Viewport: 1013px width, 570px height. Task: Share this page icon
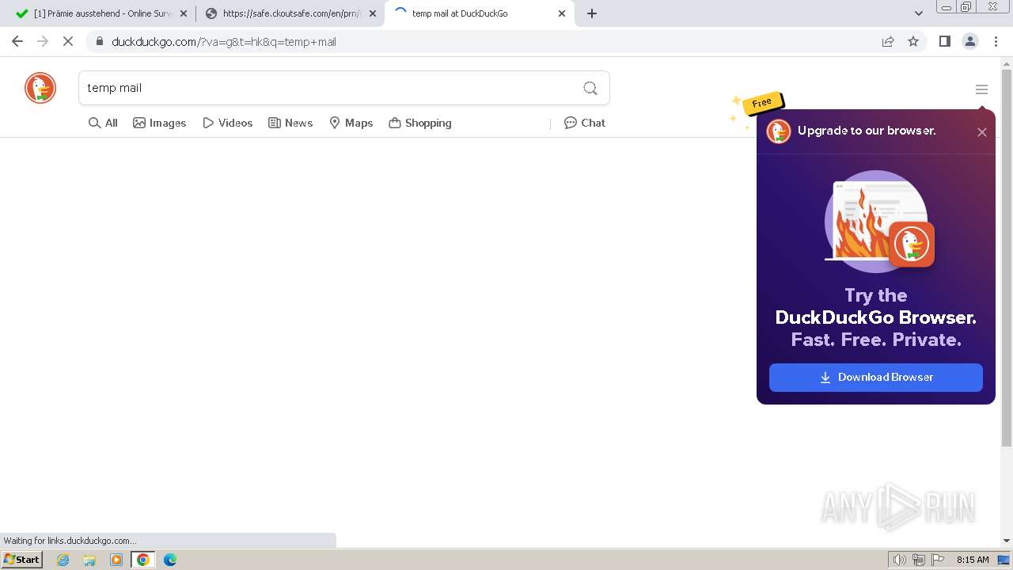[888, 41]
